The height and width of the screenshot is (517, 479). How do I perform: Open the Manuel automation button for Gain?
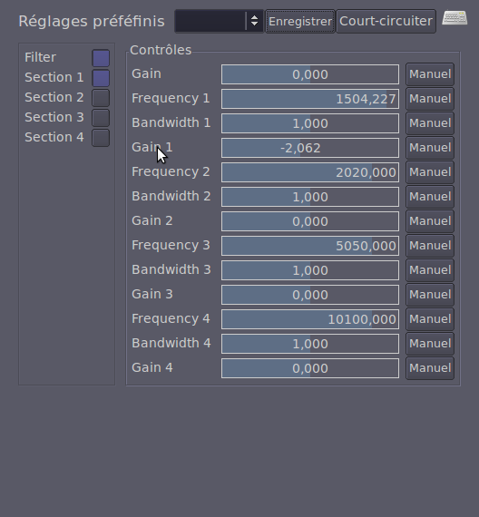(430, 74)
